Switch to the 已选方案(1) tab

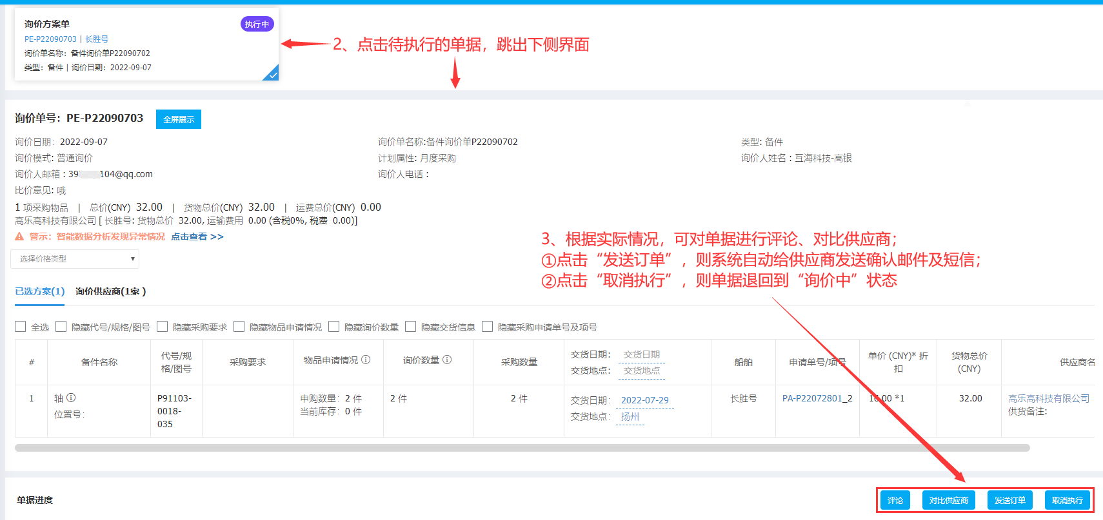point(40,291)
